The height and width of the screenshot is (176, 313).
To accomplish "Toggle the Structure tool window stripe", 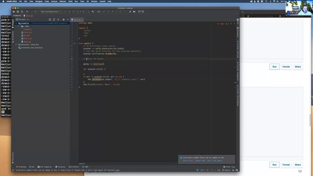I will coord(13,37).
